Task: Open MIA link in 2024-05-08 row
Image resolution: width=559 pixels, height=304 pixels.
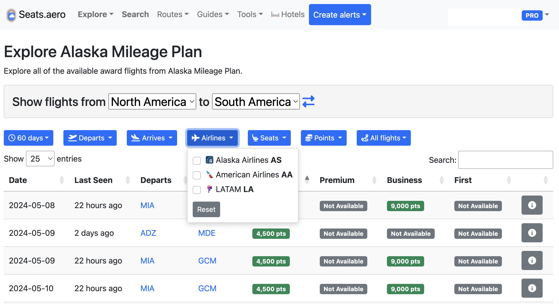Action: pos(147,205)
